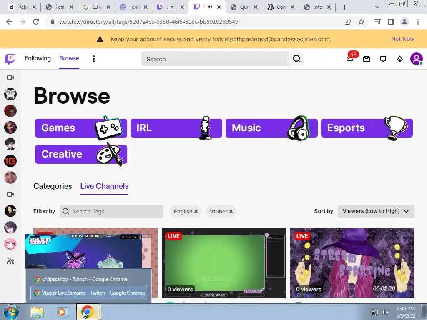This screenshot has height=320, width=427.
Task: Select the Live Channels tab
Action: (104, 186)
